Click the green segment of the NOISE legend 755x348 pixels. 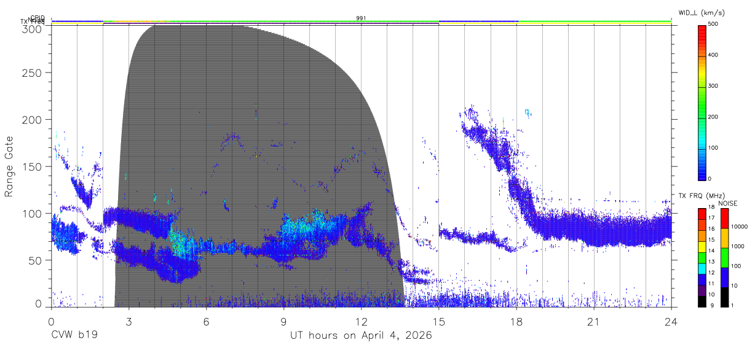coord(724,258)
